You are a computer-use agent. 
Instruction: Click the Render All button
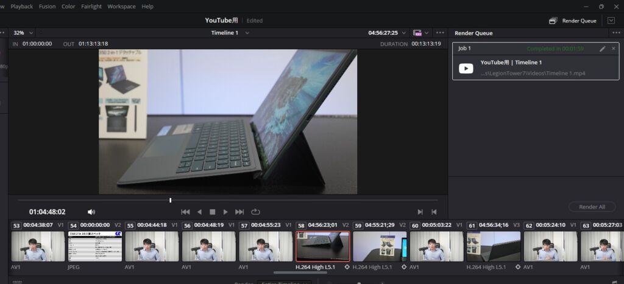tap(592, 207)
